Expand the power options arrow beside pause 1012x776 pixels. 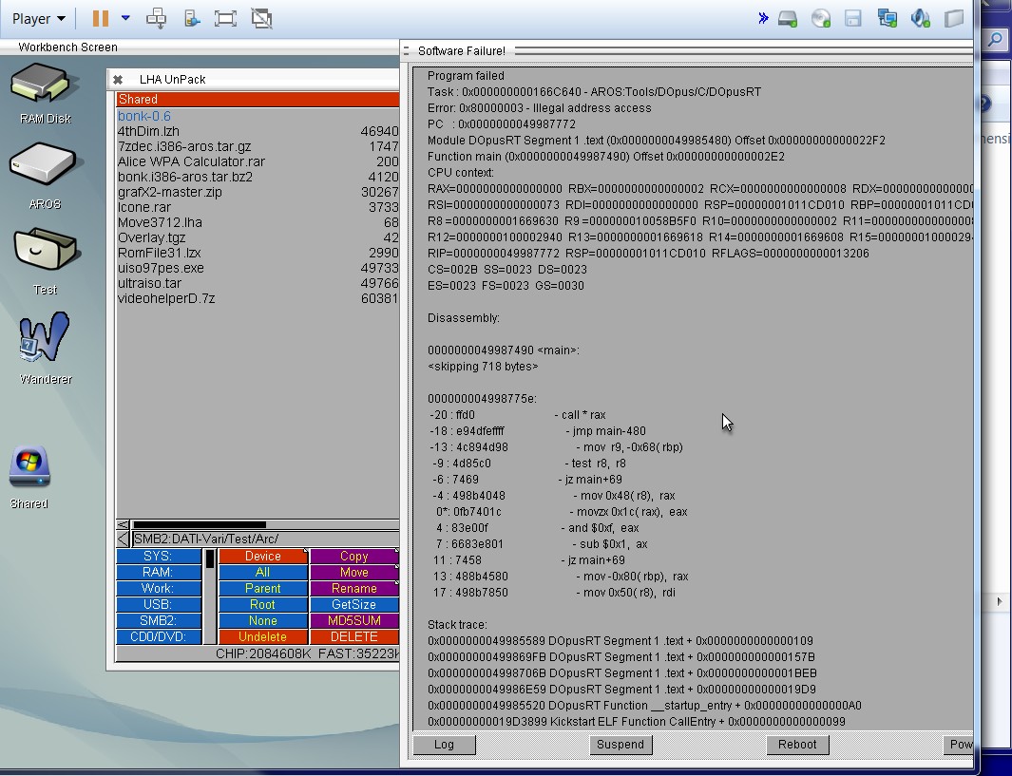click(125, 18)
